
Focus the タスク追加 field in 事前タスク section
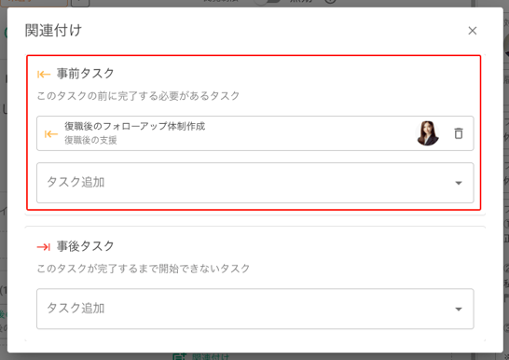coord(255,183)
